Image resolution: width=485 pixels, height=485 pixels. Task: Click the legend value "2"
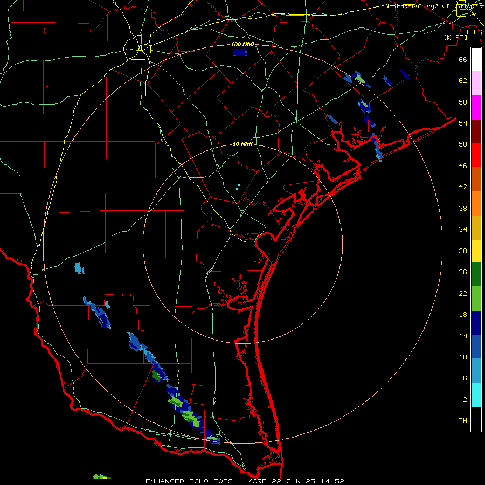point(465,400)
